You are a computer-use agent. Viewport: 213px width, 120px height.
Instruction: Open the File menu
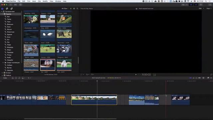tap(19, 1)
